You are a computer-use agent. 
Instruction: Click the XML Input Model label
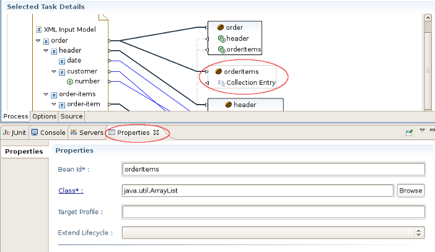(70, 29)
